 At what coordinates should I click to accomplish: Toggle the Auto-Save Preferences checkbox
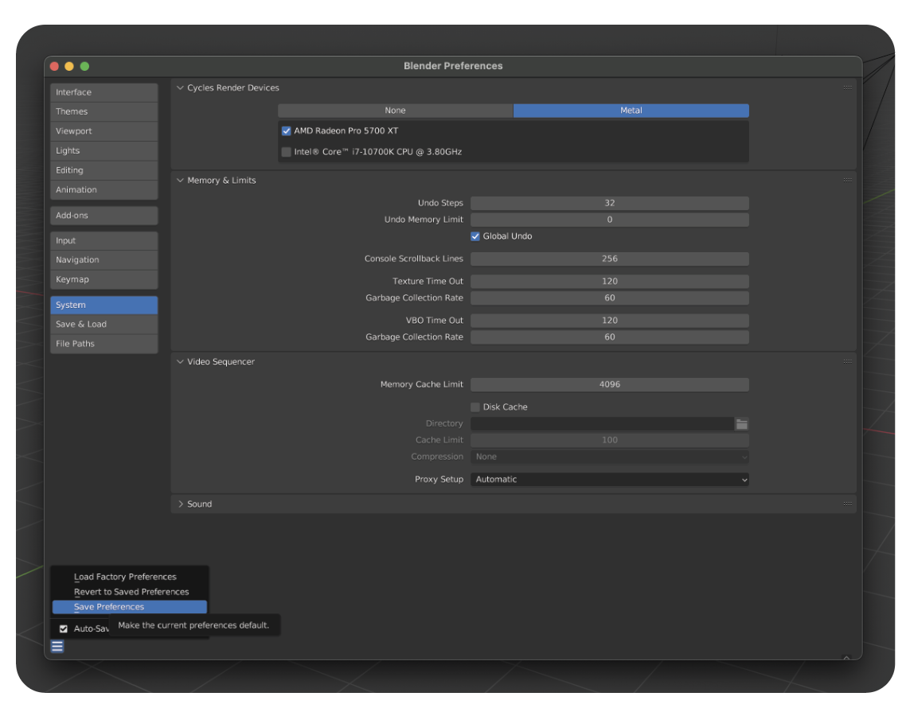[x=63, y=628]
